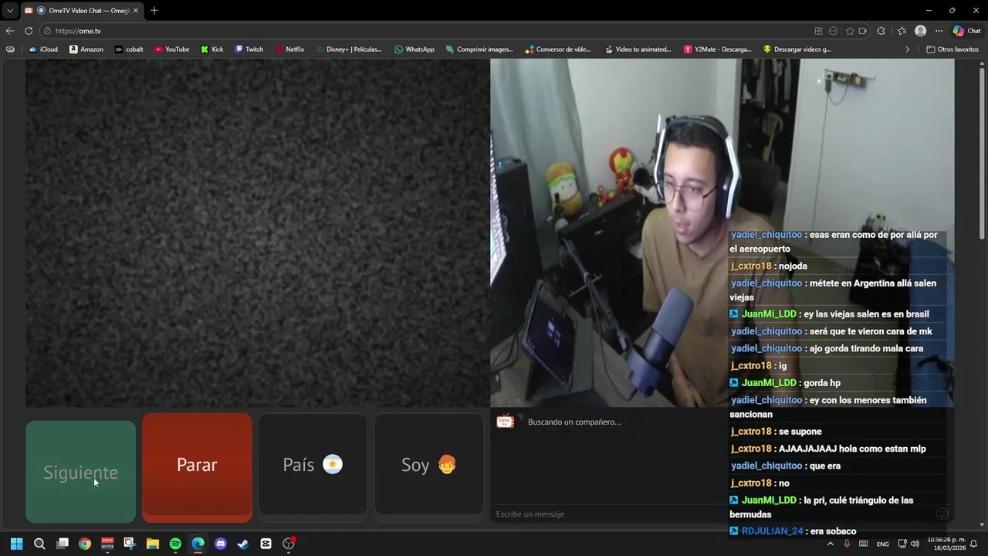Click the Buscando un compañero status text
Screen dimensions: 988x556
click(x=574, y=422)
